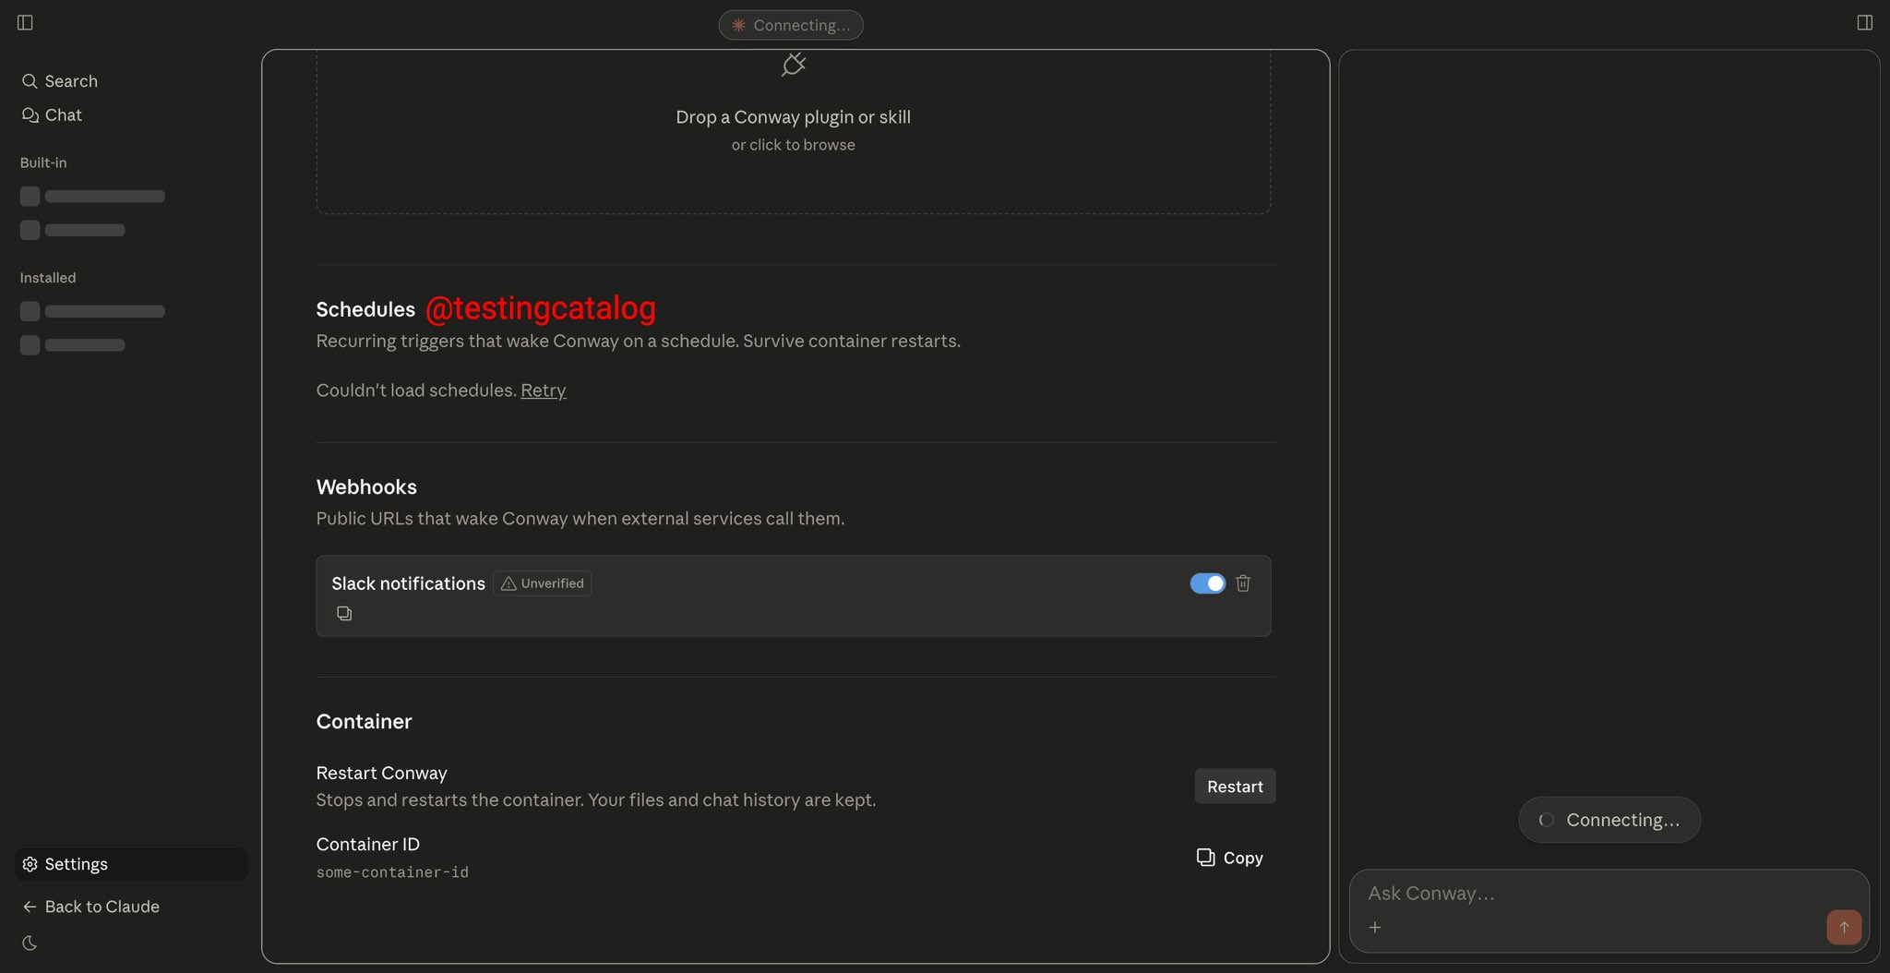Click the top Connecting status pill
Screen dimensions: 1890x973
[x=791, y=25]
